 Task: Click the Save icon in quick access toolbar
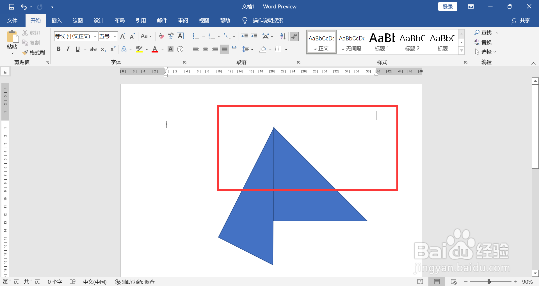coord(12,7)
